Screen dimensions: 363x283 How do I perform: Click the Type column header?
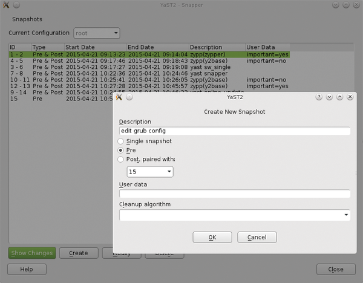point(48,47)
